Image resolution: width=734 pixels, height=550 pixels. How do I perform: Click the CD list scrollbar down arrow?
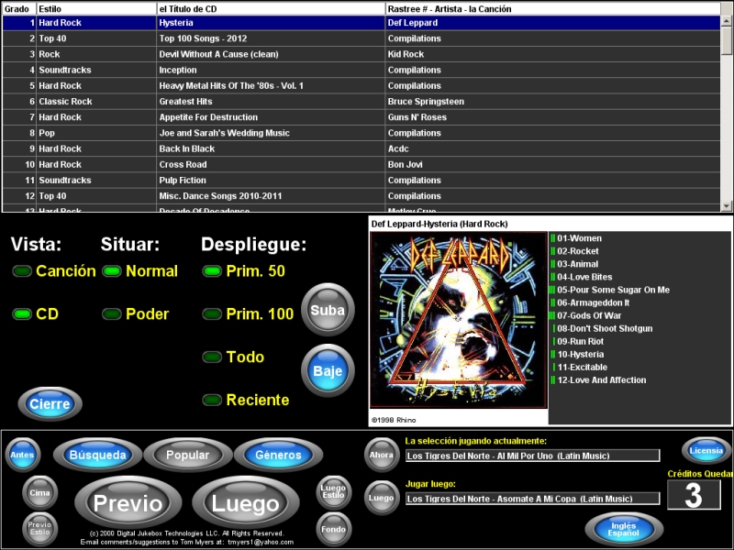(727, 205)
